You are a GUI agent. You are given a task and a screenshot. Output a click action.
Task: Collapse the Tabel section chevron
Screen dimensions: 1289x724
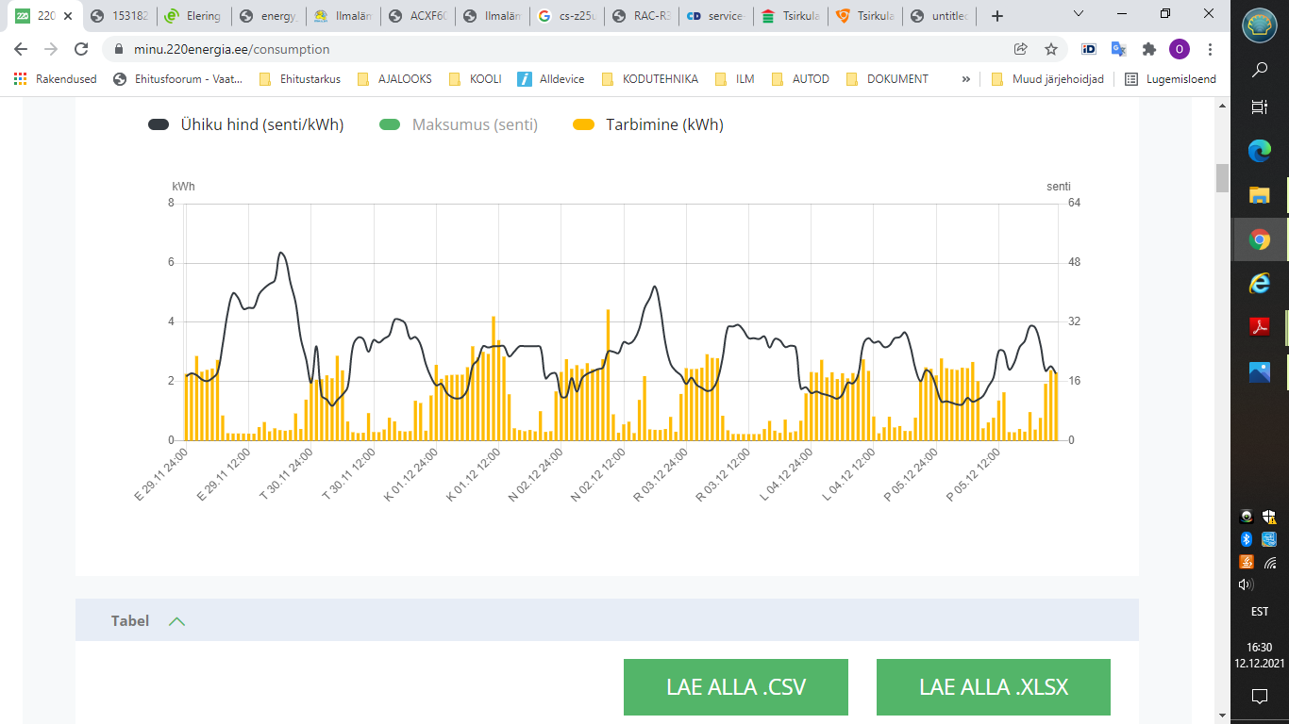176,621
